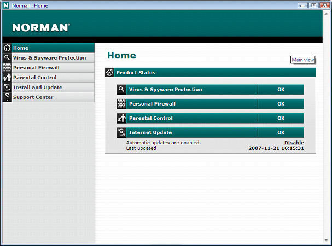Close the Norman window
The image size is (332, 246).
click(x=324, y=5)
